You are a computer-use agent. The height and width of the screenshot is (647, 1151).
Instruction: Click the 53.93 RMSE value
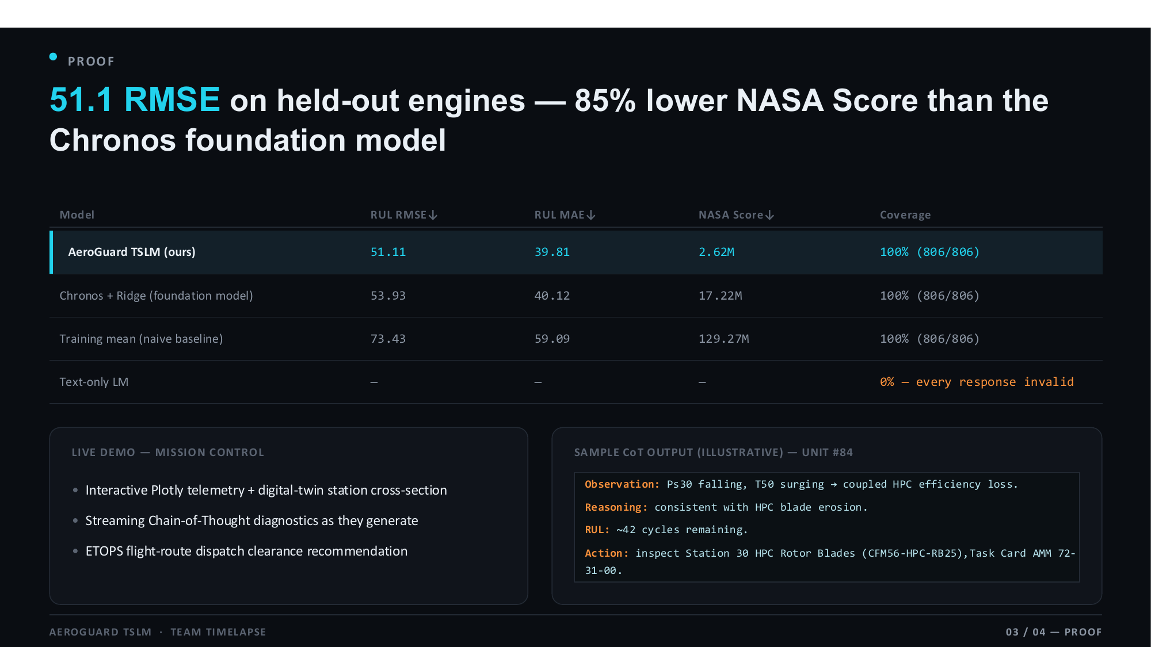pos(388,296)
